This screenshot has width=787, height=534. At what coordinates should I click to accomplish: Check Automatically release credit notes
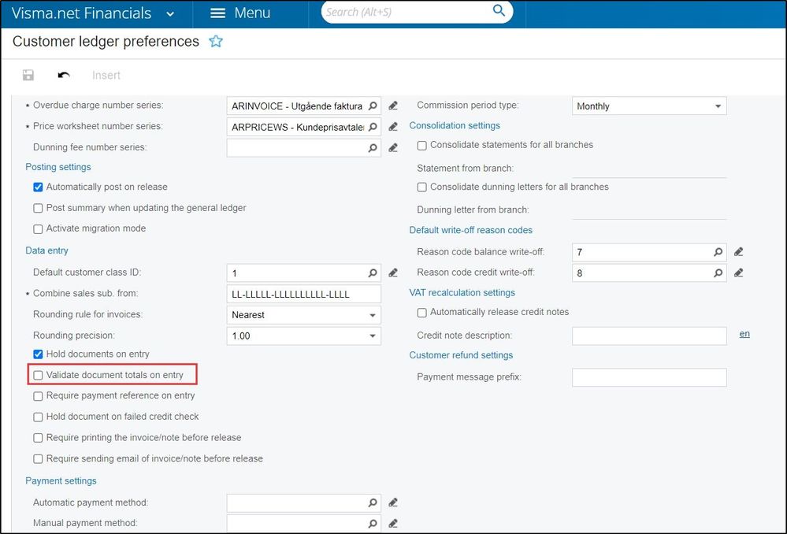[x=422, y=313]
